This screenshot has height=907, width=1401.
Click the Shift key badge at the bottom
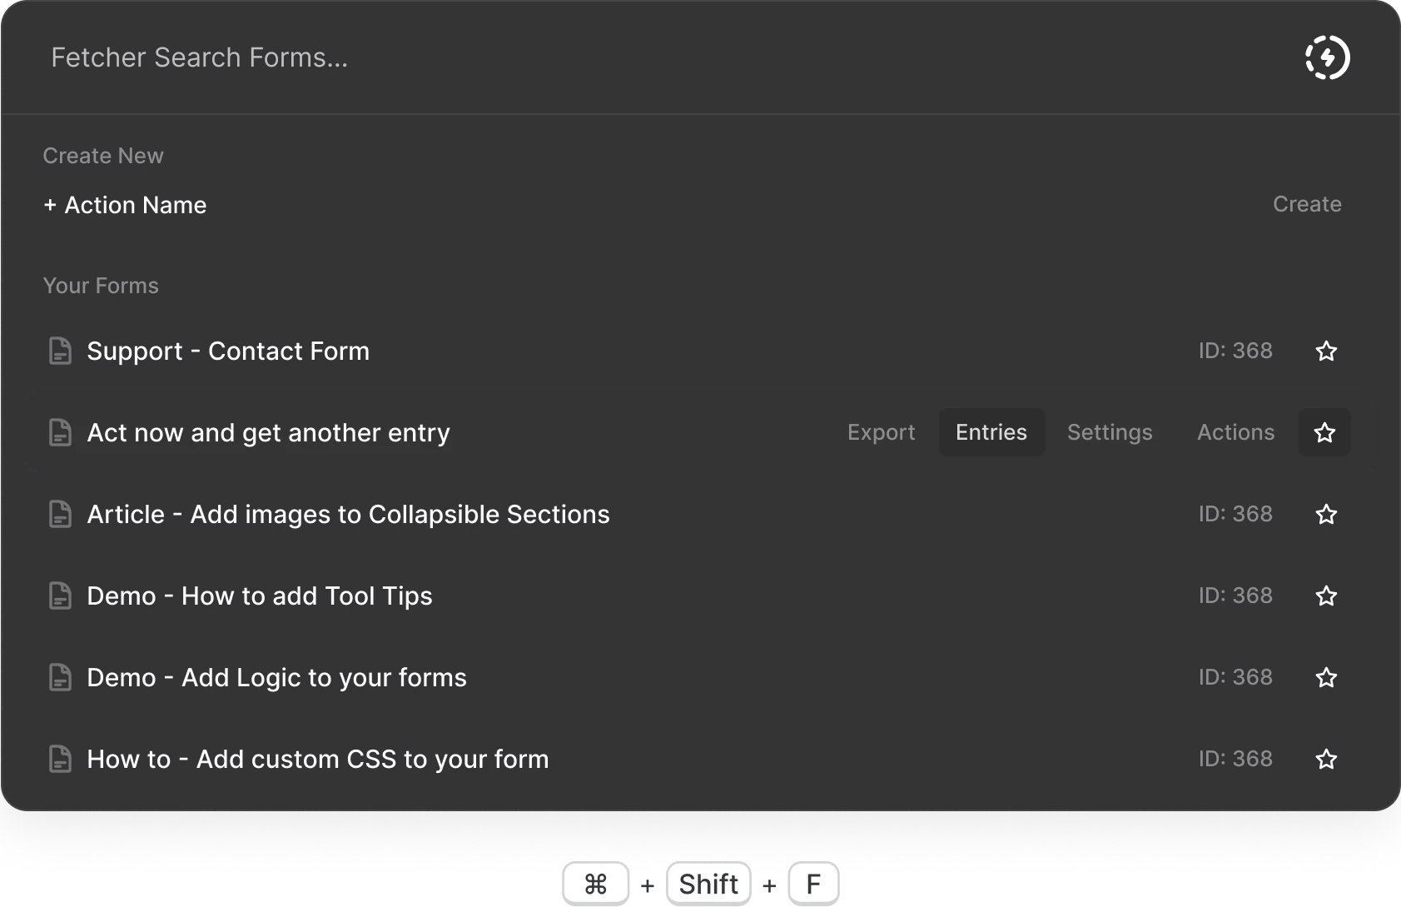[708, 884]
